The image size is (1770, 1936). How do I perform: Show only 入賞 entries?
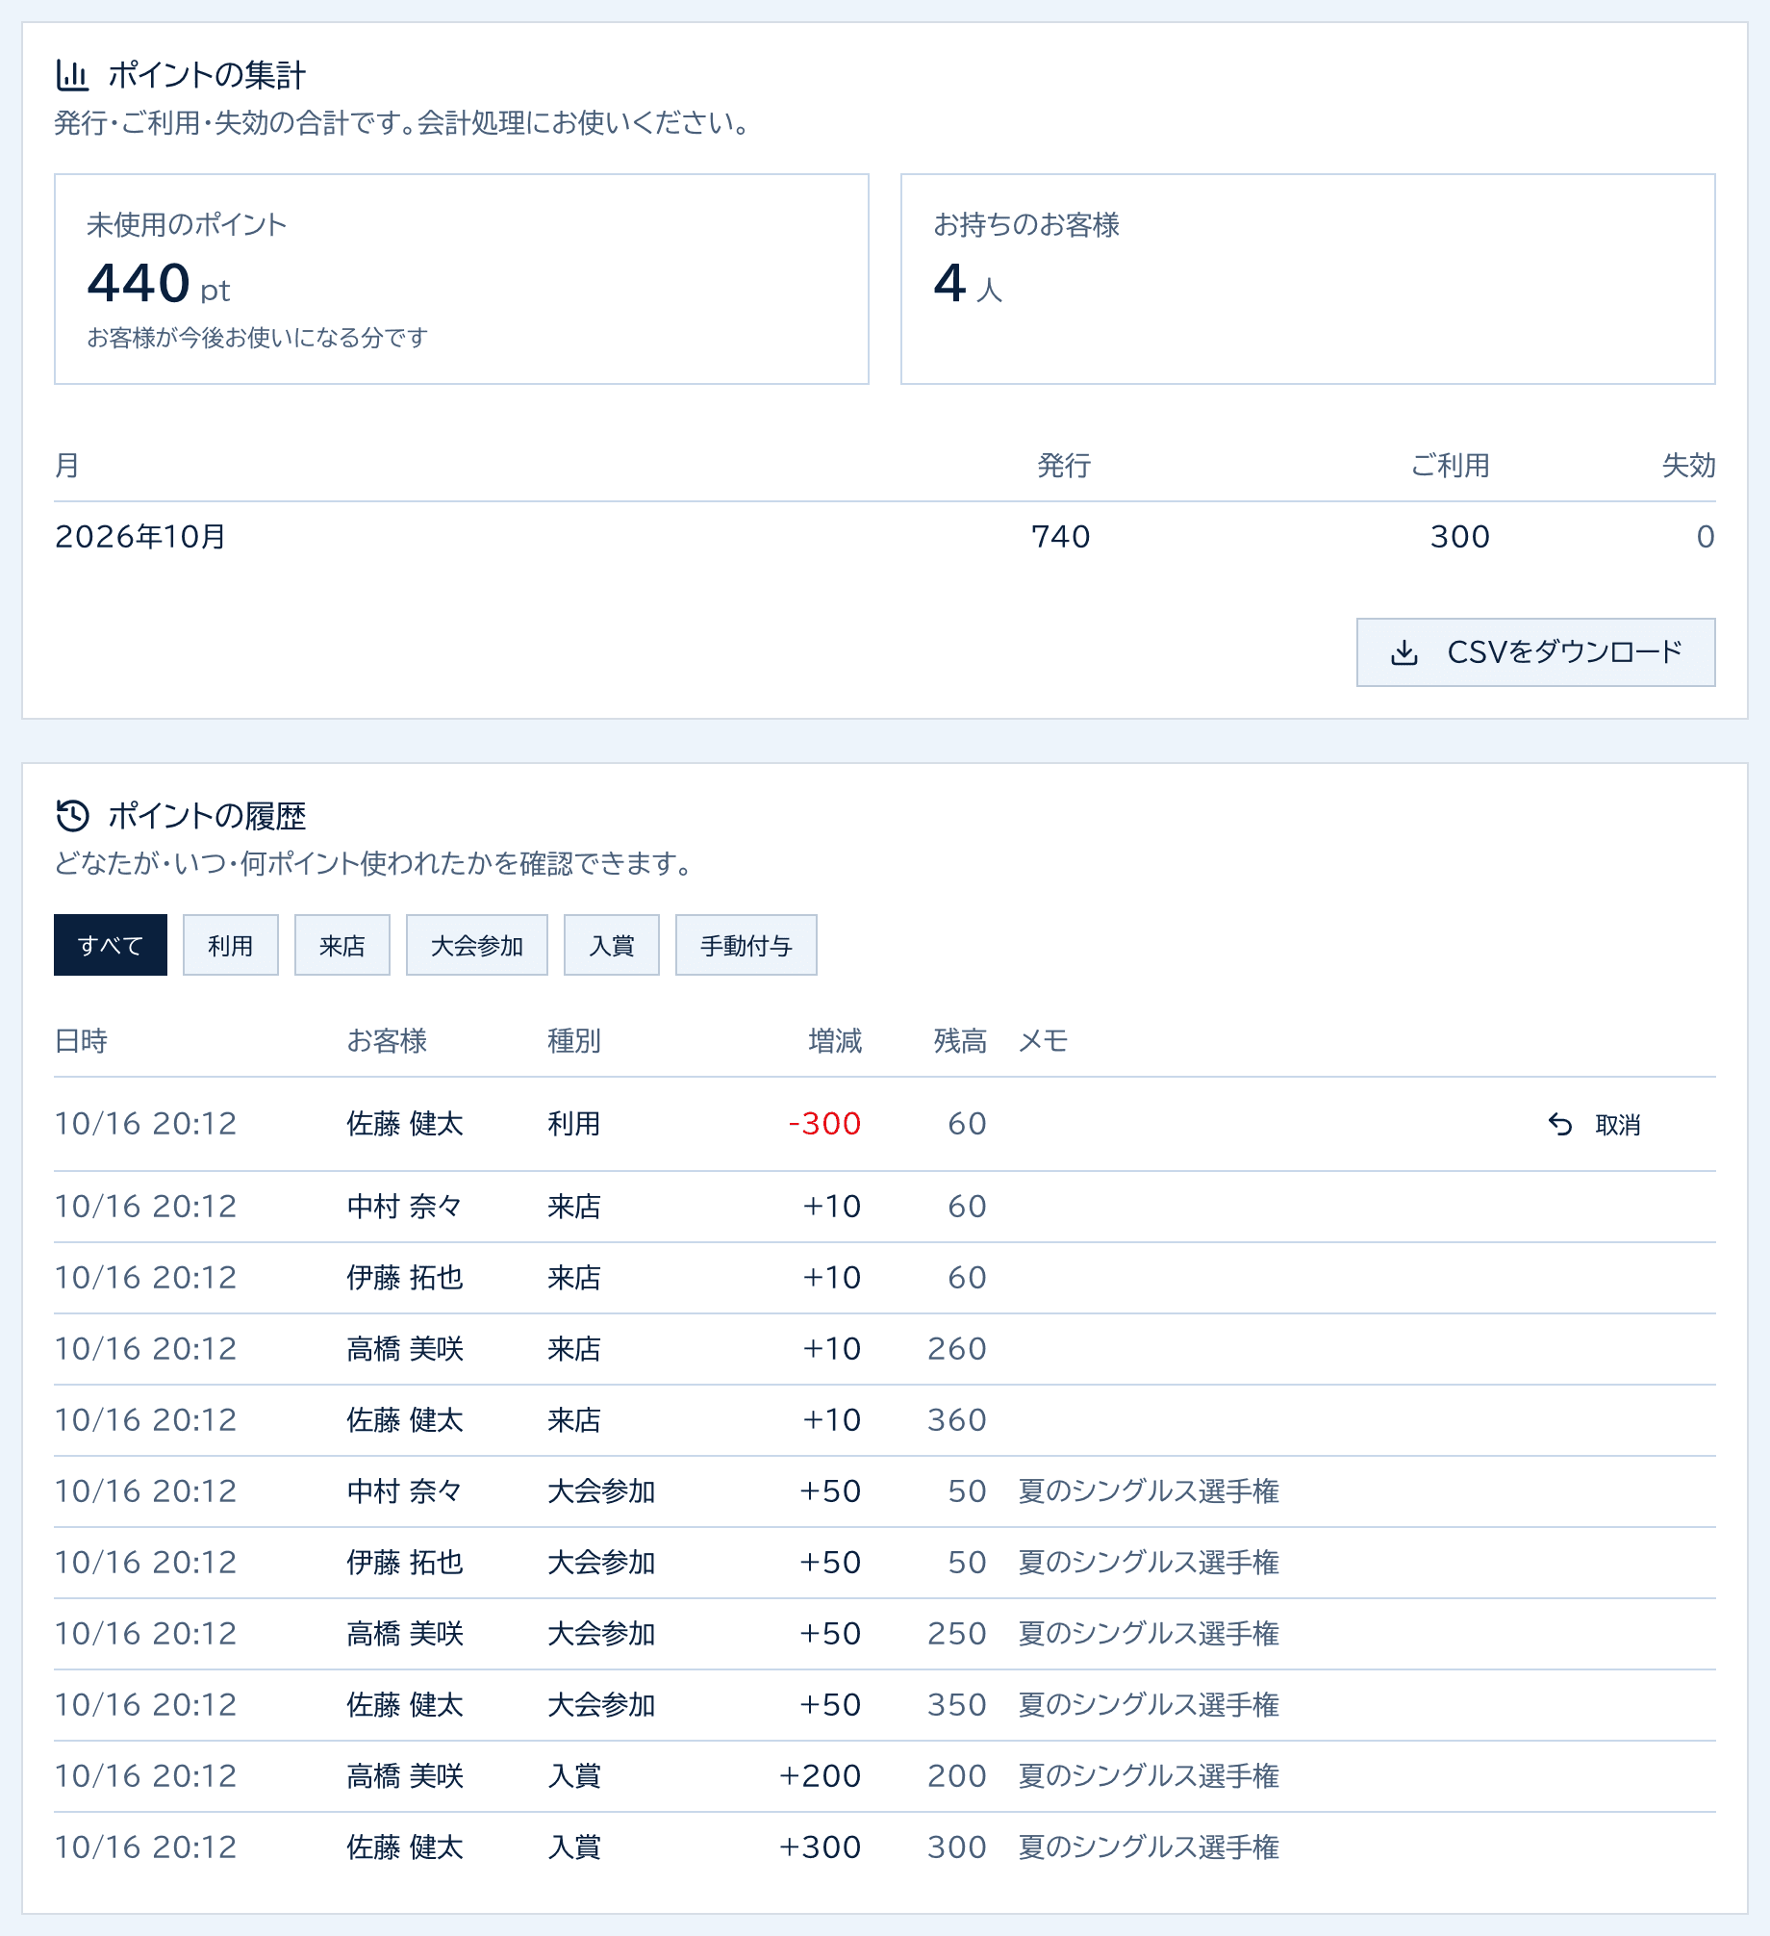pos(612,945)
